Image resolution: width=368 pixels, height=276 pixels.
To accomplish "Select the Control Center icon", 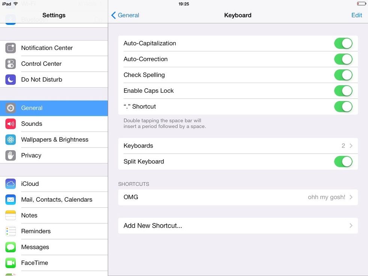I will (10, 63).
